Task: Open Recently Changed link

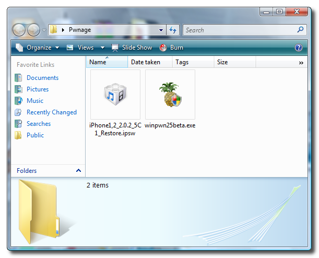Action: pos(52,112)
